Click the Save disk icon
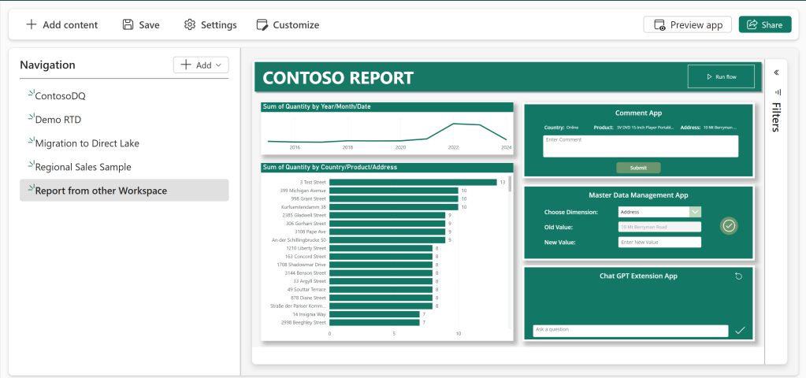 (128, 24)
